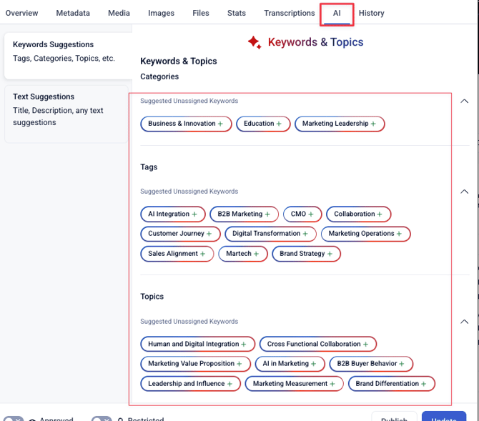This screenshot has width=479, height=421.
Task: Add the B2B Buyer Behavior topic
Action: click(x=402, y=364)
